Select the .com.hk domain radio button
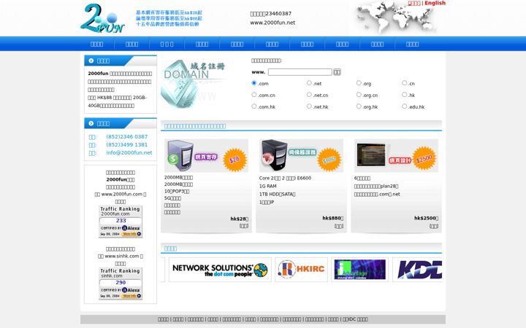Image resolution: width=526 pixels, height=328 pixels. tap(254, 106)
